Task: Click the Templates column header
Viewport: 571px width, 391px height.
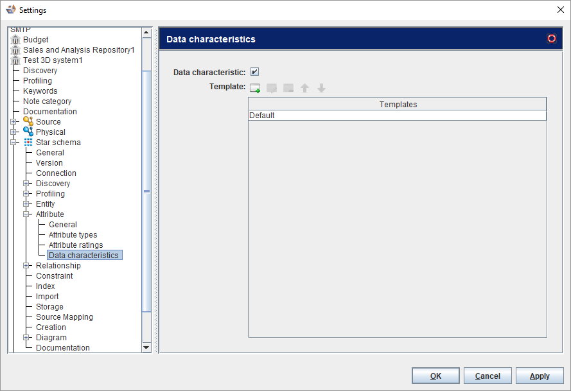Action: click(x=398, y=104)
